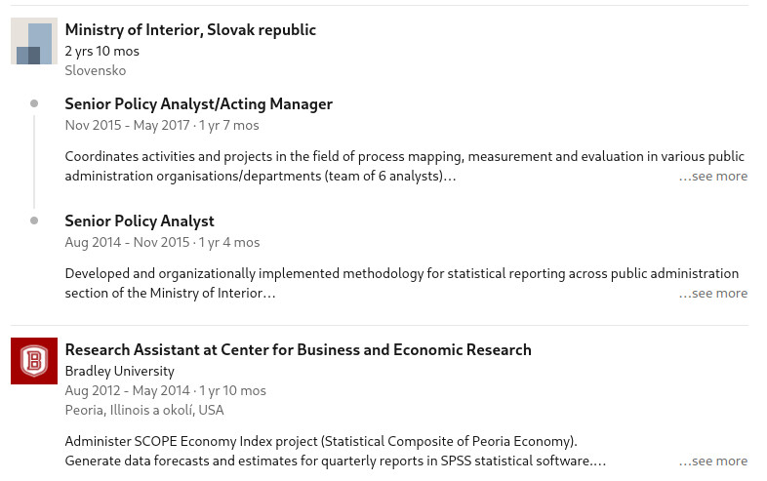
Task: Click the Peoria, Illinois location text
Action: click(x=144, y=410)
